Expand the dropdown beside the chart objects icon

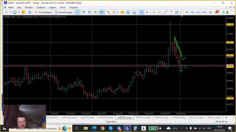pyautogui.click(x=118, y=12)
